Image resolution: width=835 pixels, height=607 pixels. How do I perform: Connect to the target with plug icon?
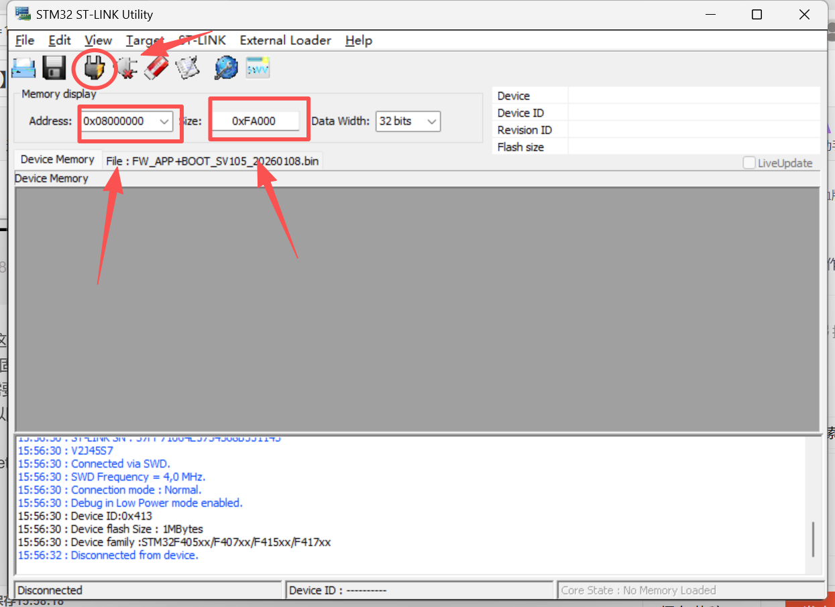coord(95,68)
